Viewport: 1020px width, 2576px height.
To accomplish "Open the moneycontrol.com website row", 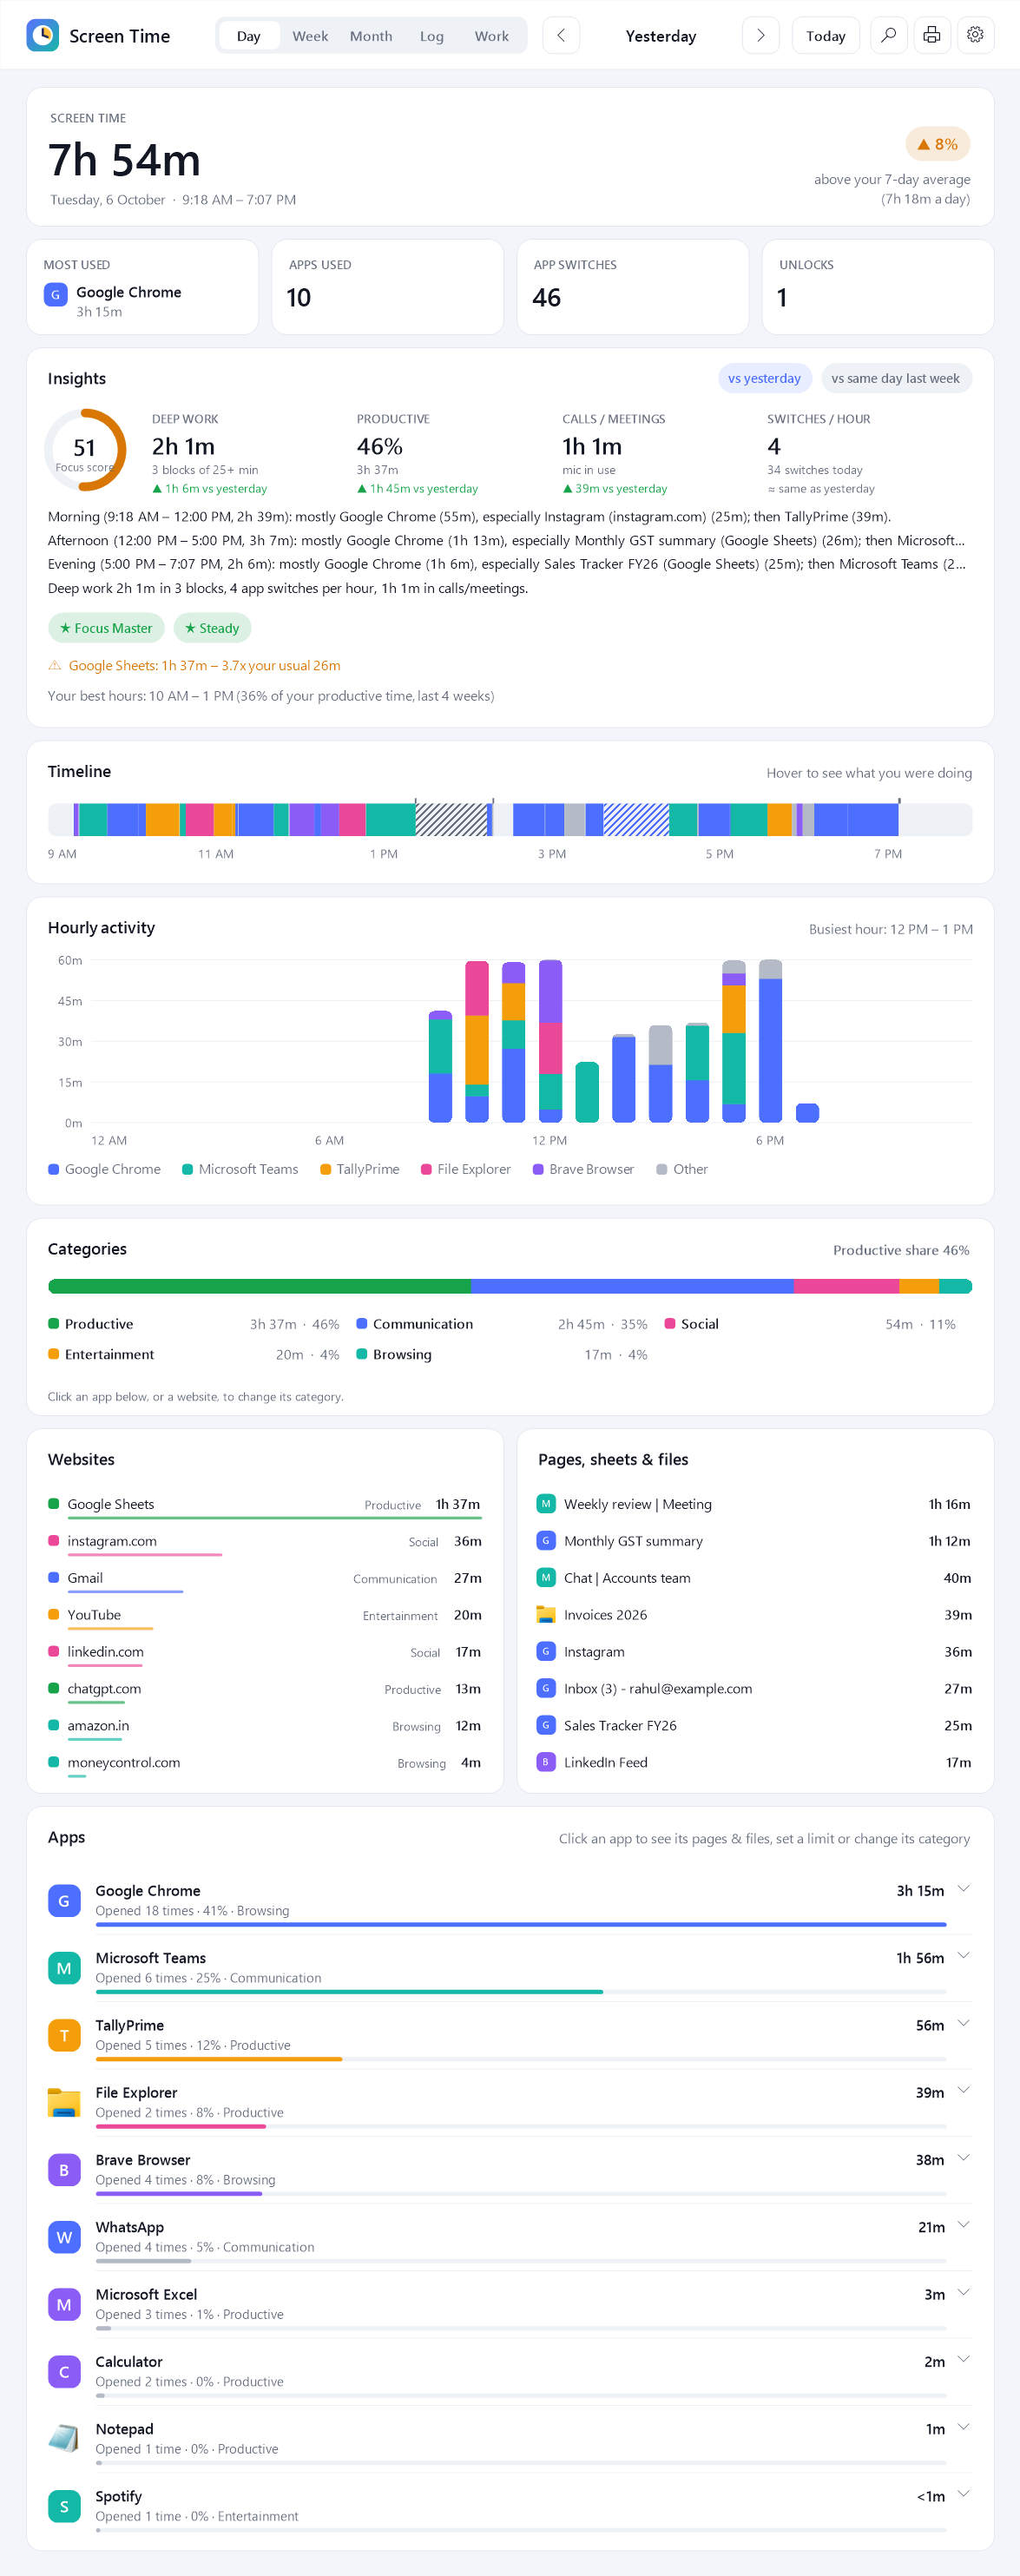I will coord(265,1764).
